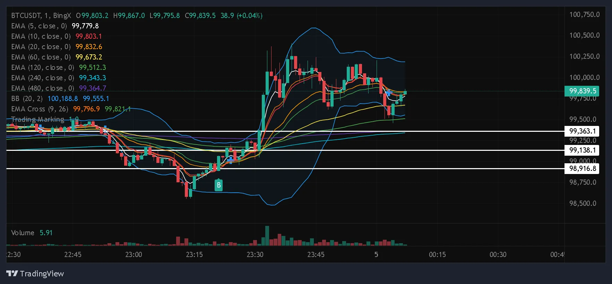The height and width of the screenshot is (284, 612).
Task: Click the 100,250.0 price axis label
Action: click(x=584, y=56)
